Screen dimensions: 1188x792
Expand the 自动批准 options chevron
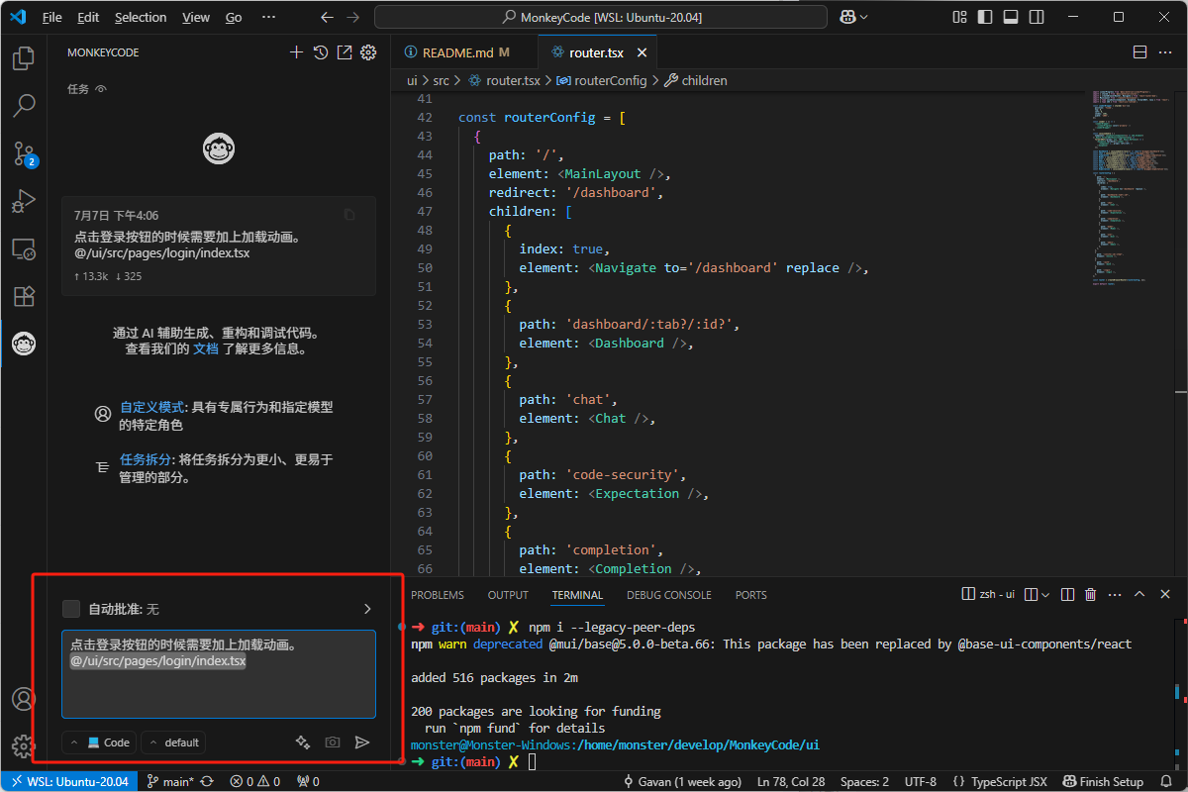367,609
